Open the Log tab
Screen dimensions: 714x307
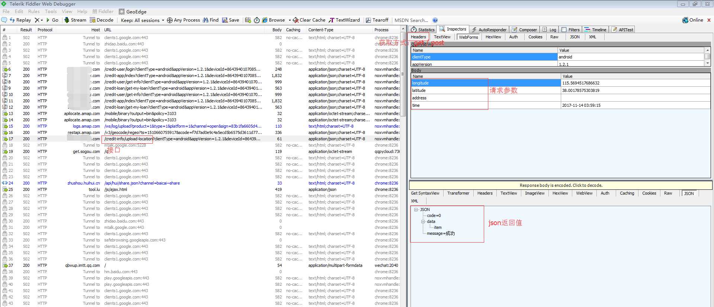(549, 29)
